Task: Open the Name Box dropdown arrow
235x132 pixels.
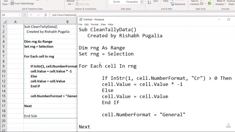Action: 20,15
